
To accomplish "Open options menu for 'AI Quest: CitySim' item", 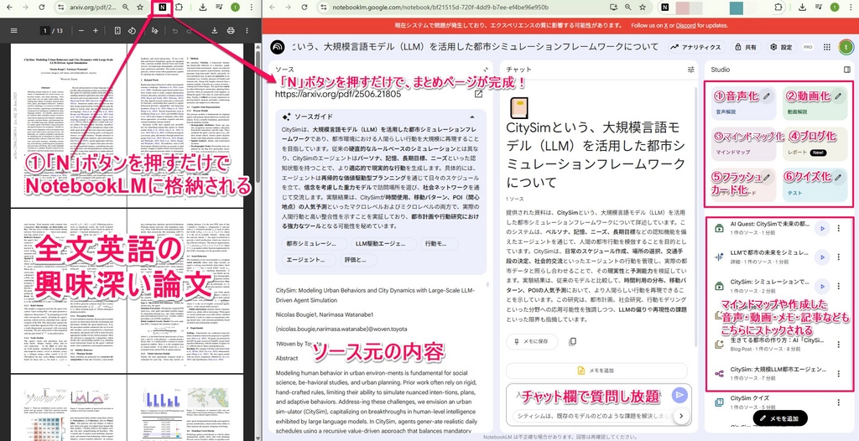I will [x=839, y=228].
